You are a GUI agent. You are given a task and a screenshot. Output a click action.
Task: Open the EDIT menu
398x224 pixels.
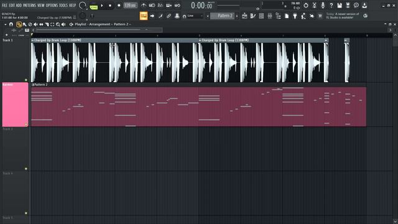[x=12, y=5]
